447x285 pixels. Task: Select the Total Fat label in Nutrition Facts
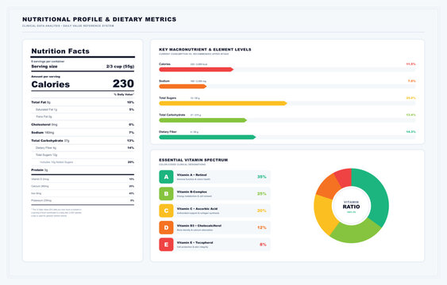pyautogui.click(x=40, y=102)
